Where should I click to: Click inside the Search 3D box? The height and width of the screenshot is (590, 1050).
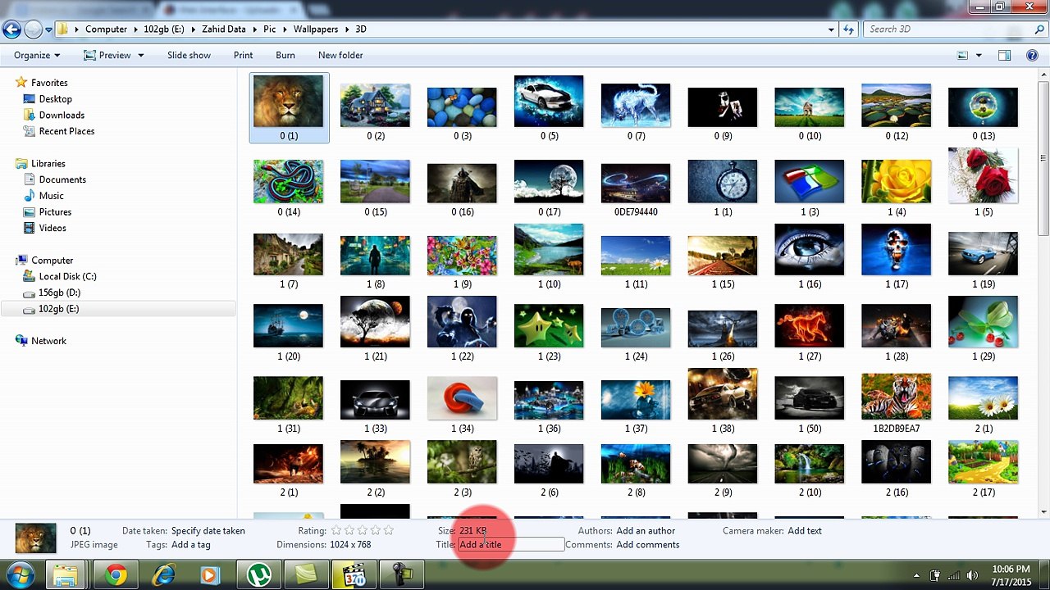(947, 29)
